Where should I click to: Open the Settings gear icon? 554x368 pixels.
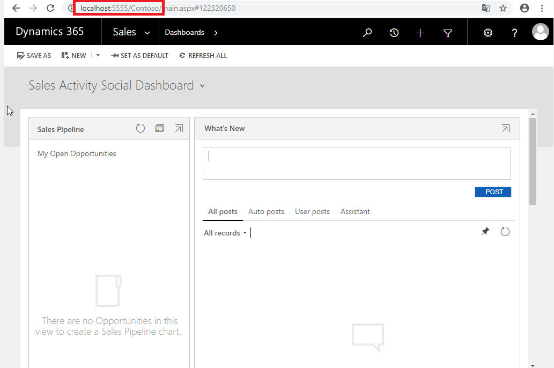pyautogui.click(x=487, y=32)
